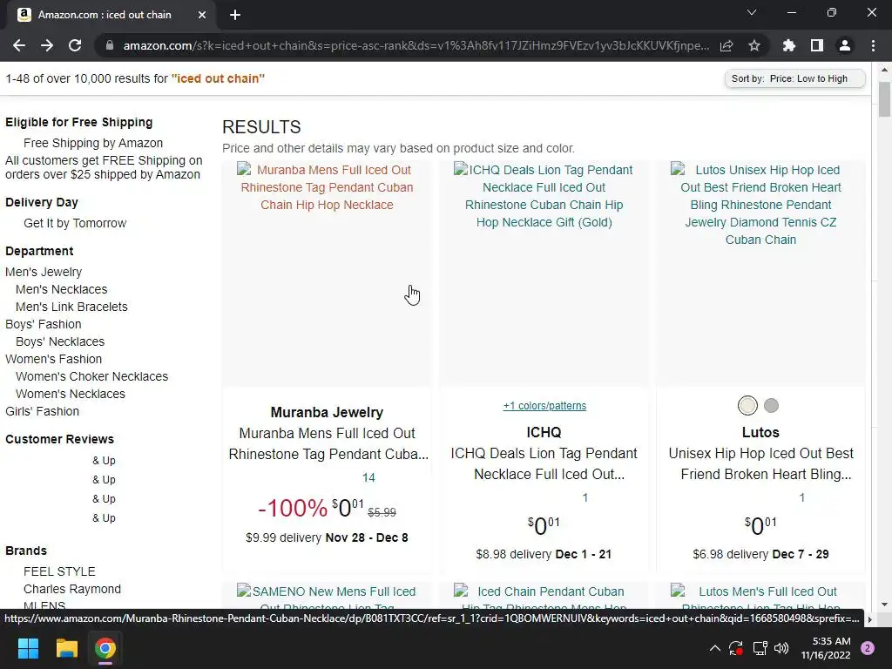View the 1 rating for Lutos necklace
Screen dimensions: 892x669
coord(801,497)
